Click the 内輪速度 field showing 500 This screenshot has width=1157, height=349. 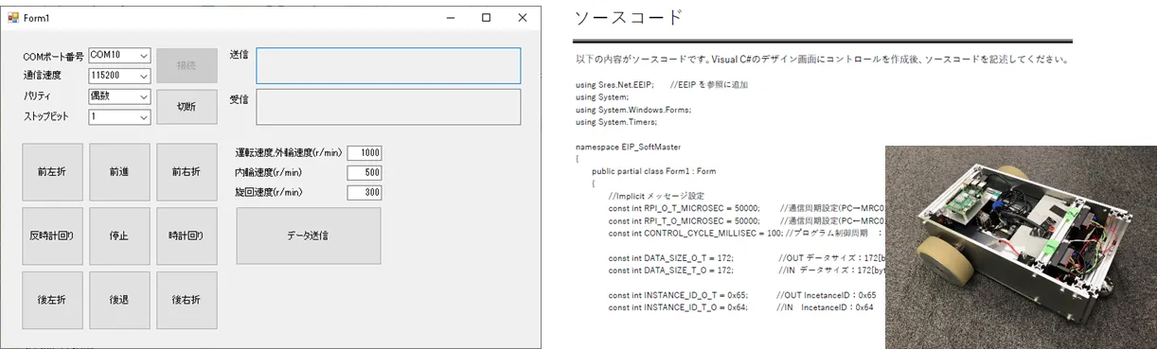point(365,173)
